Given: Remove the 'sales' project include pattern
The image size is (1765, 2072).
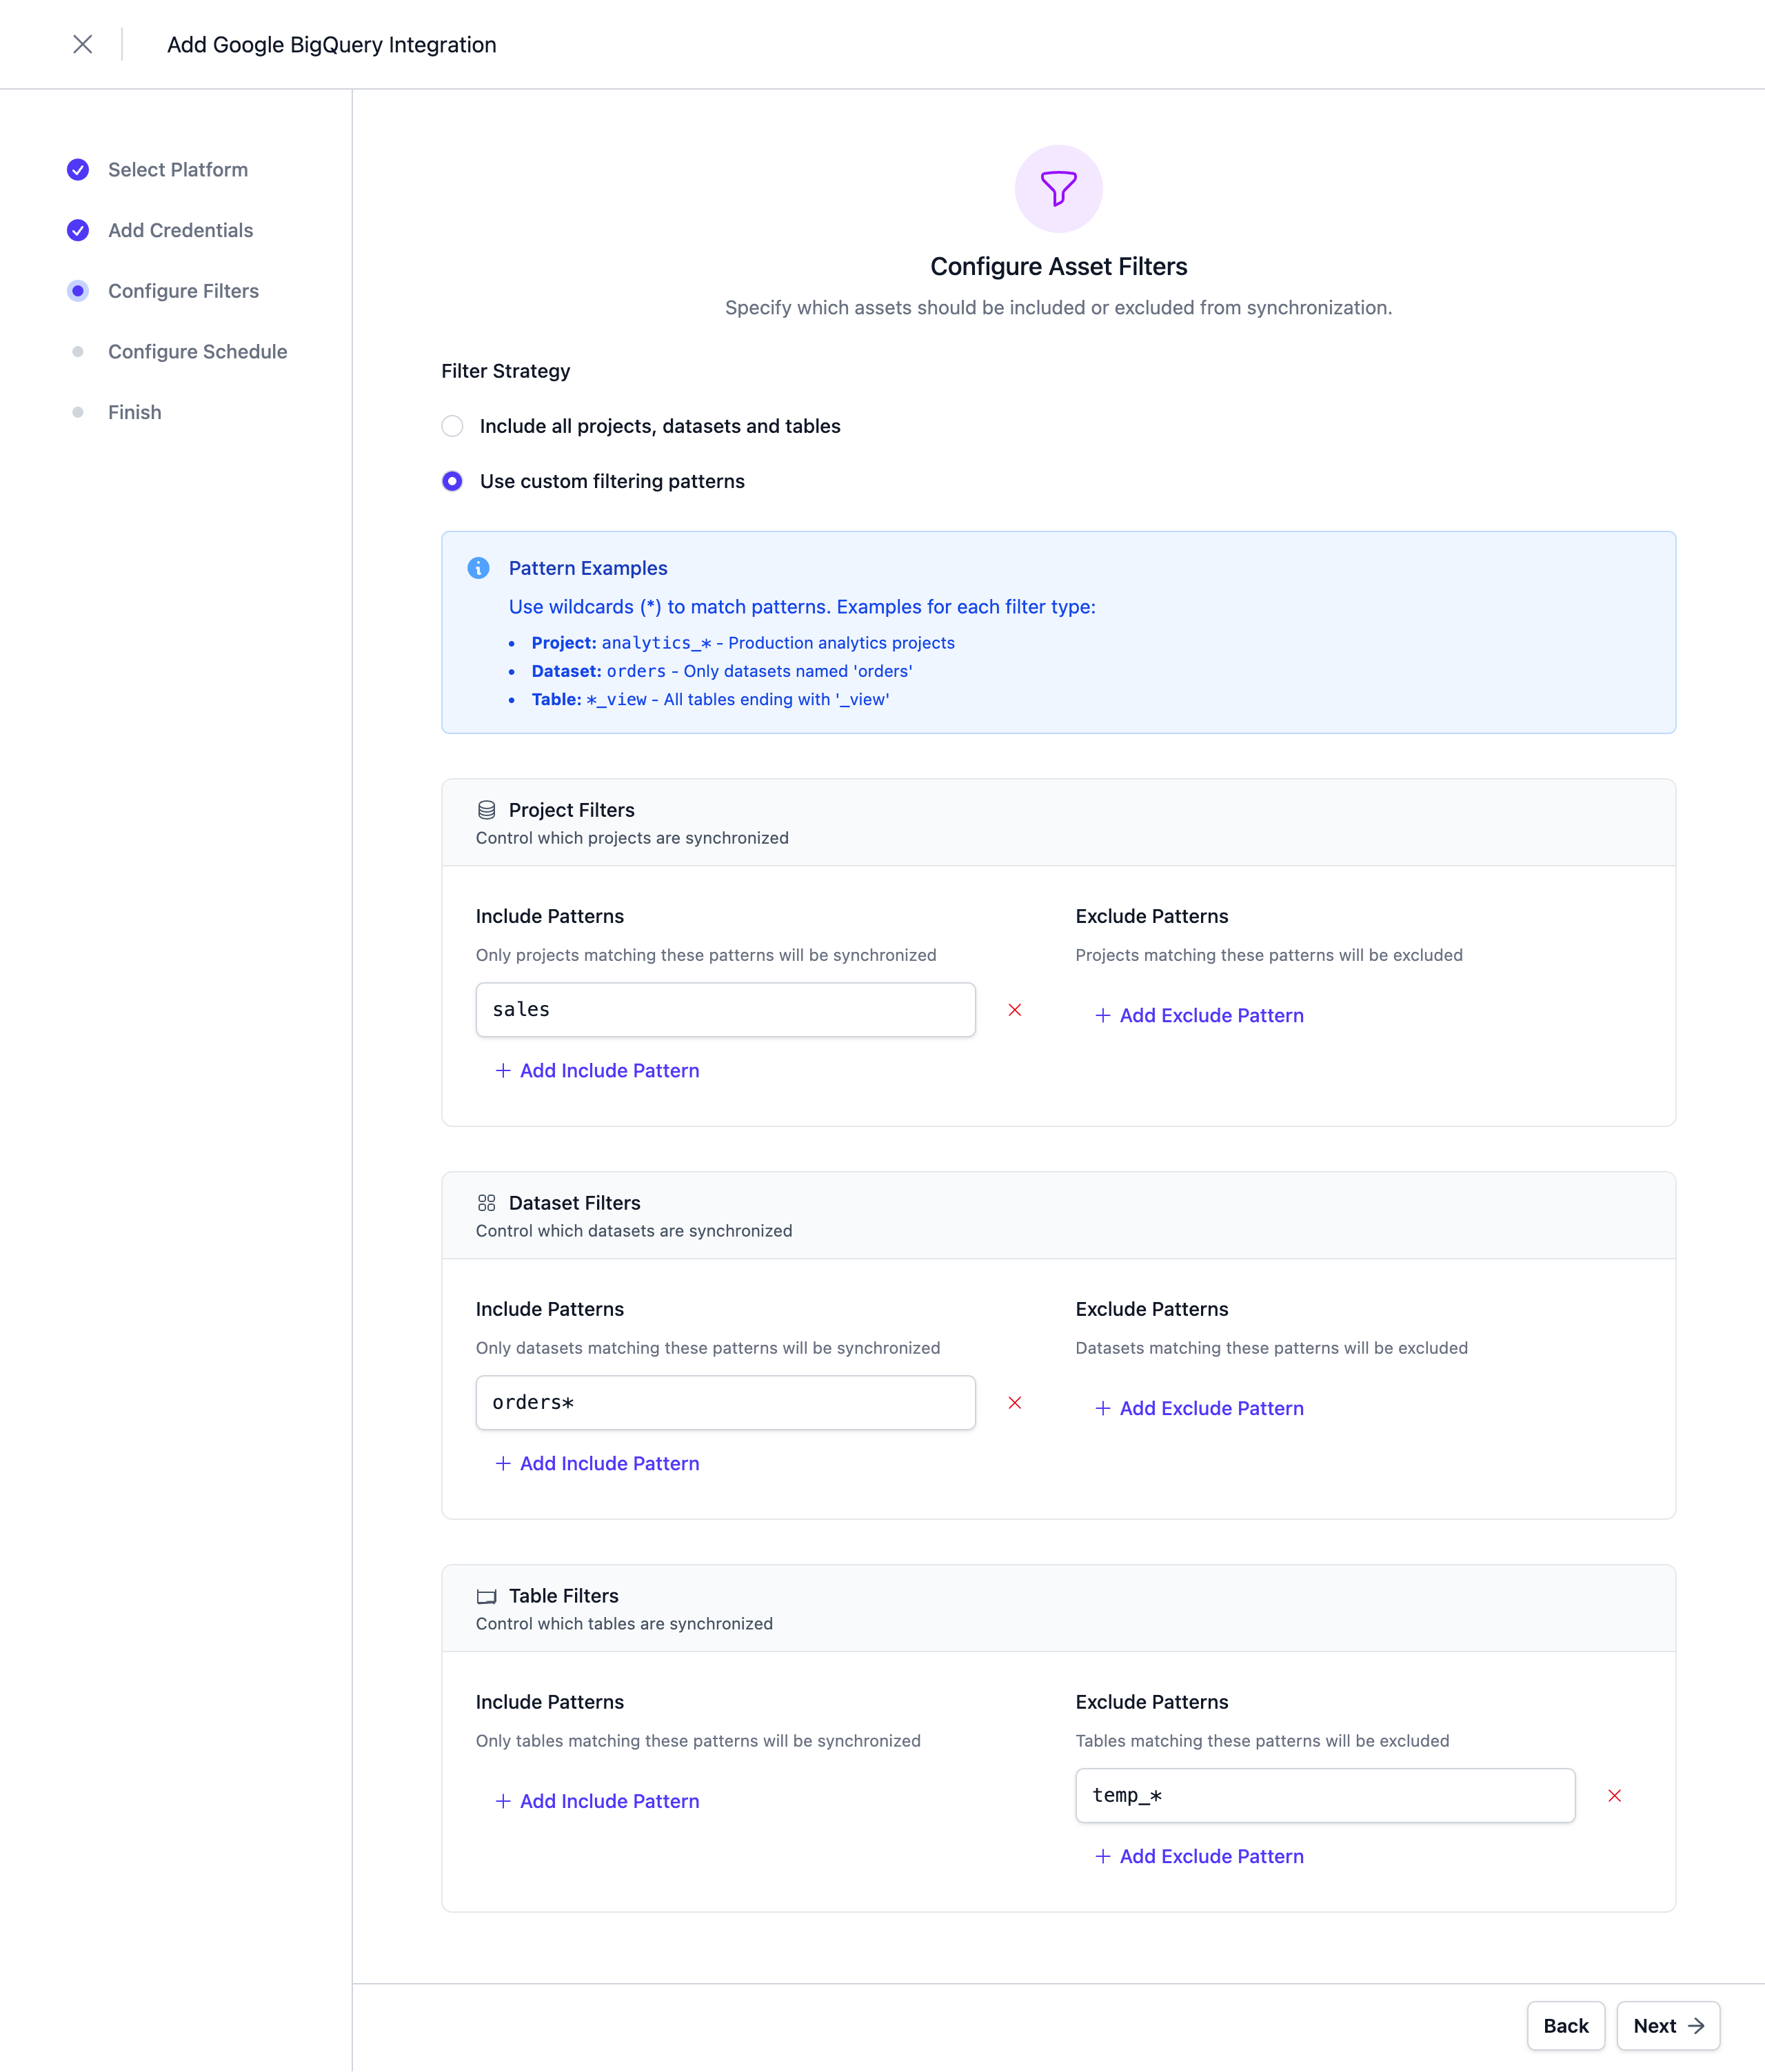Looking at the screenshot, I should click(x=1014, y=1010).
